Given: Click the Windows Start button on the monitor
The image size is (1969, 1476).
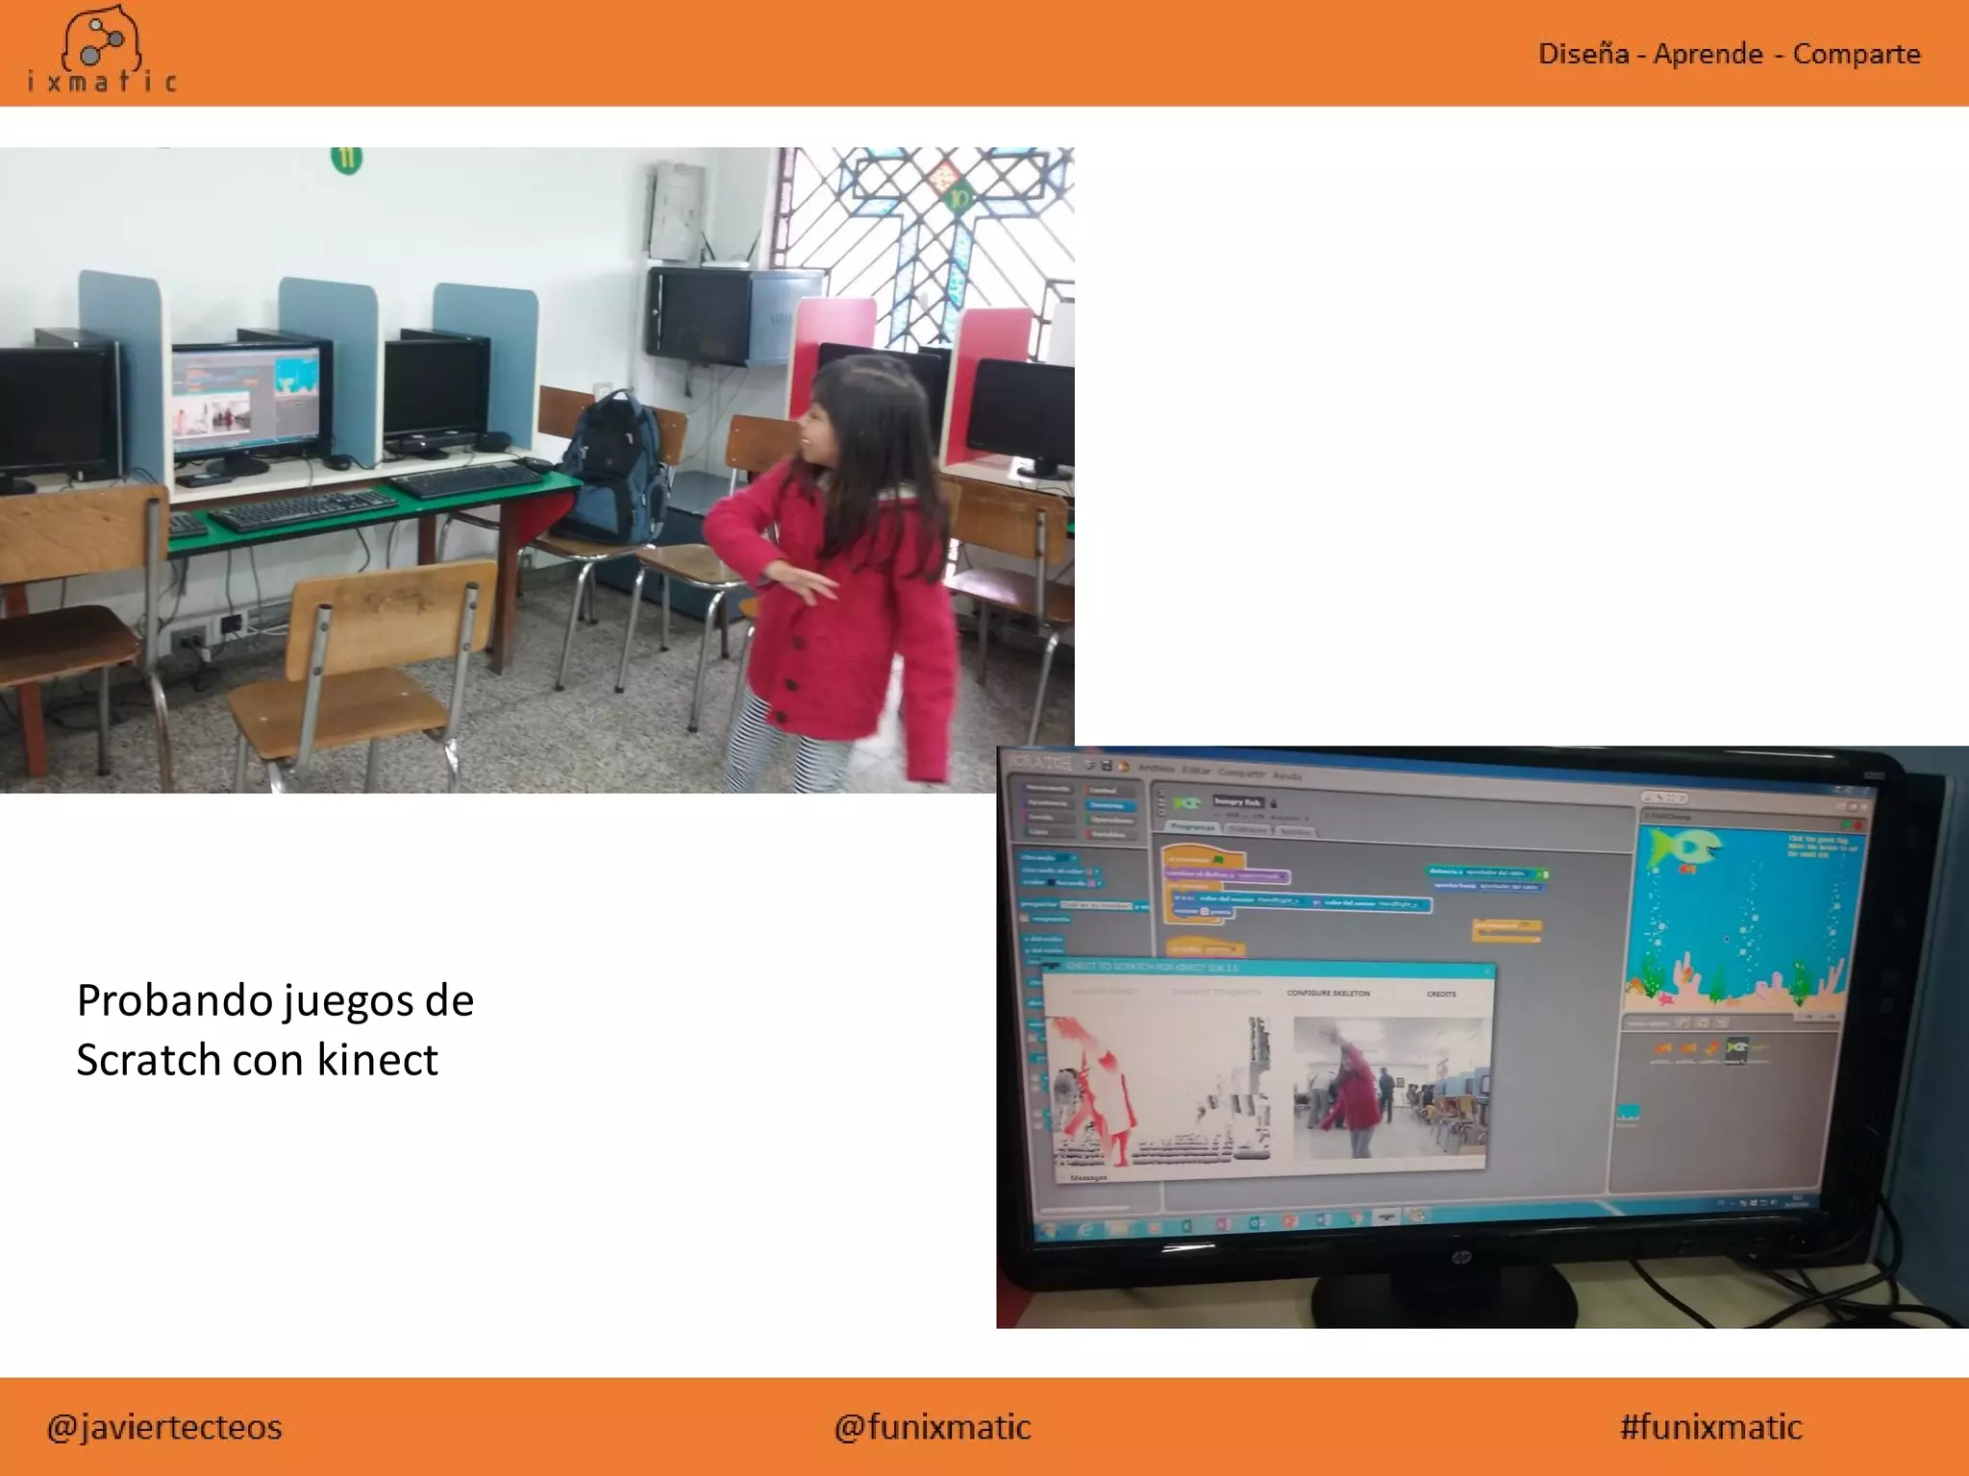Looking at the screenshot, I should (x=1048, y=1232).
